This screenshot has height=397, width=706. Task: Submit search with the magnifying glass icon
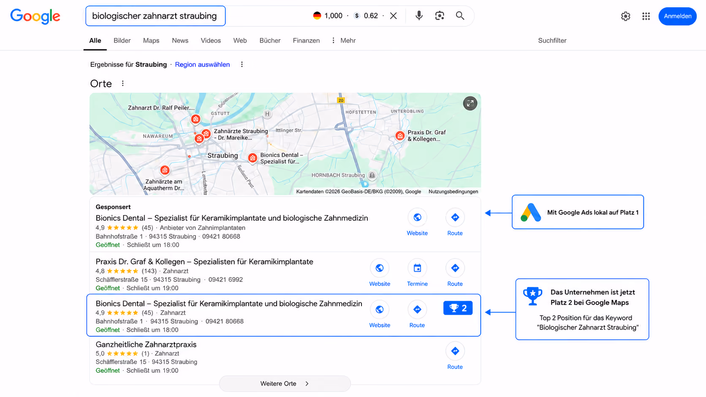tap(460, 16)
